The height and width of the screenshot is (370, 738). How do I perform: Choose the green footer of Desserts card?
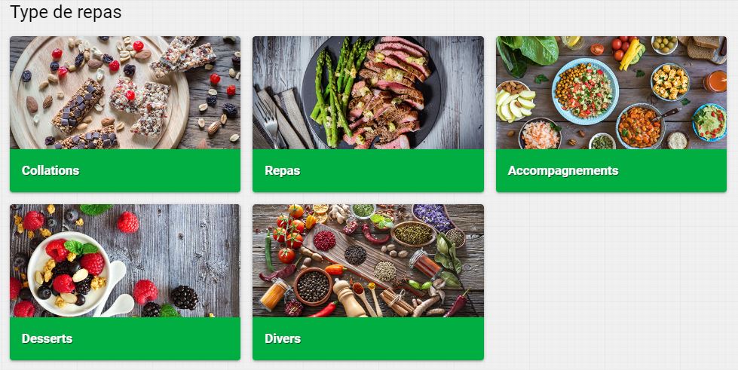click(x=125, y=338)
